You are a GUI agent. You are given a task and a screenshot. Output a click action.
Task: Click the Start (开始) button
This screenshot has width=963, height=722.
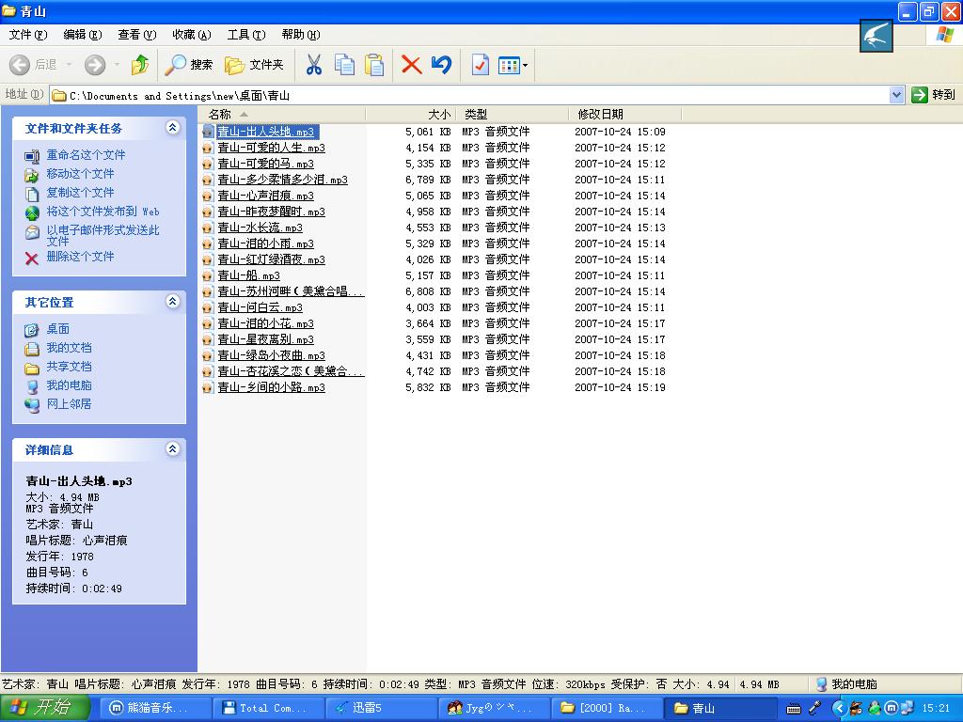coord(44,707)
